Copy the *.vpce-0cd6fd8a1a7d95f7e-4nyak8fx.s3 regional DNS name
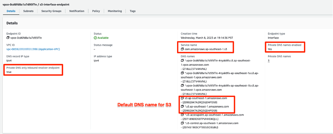 tap(182, 61)
